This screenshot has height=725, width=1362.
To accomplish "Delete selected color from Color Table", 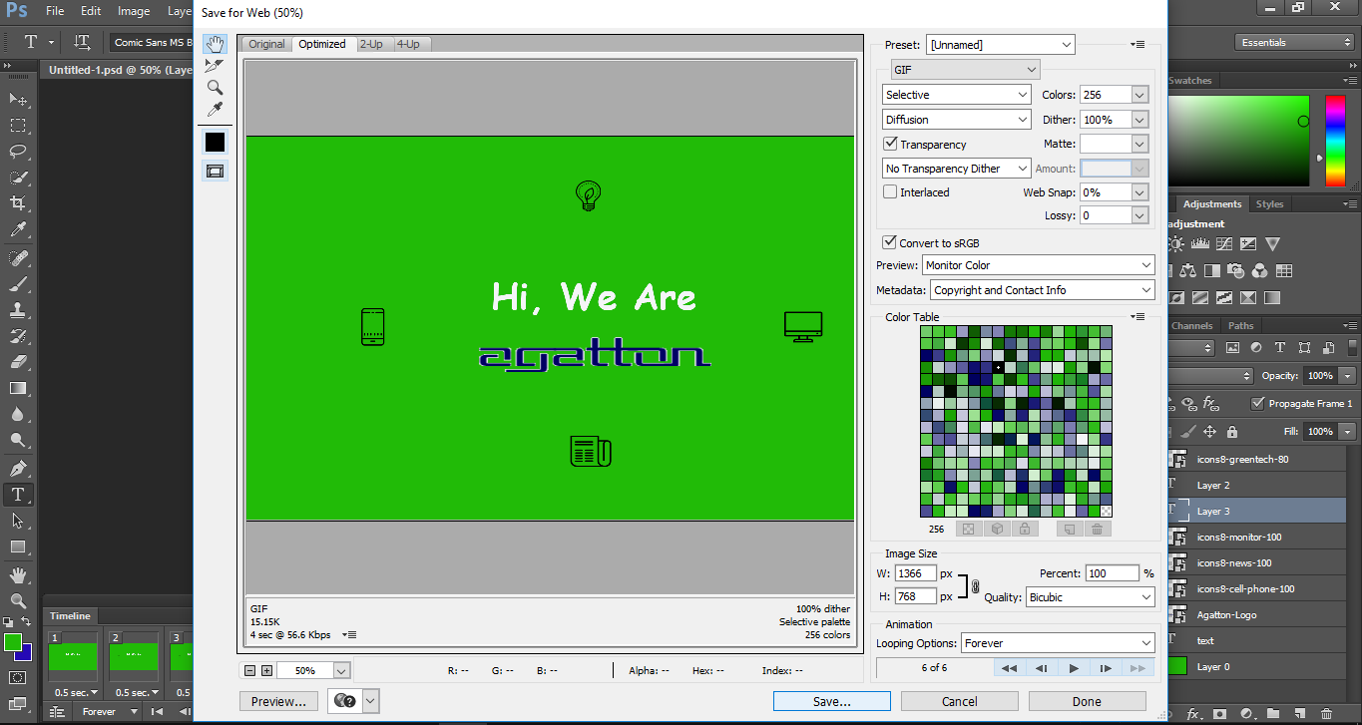I will 1097,530.
